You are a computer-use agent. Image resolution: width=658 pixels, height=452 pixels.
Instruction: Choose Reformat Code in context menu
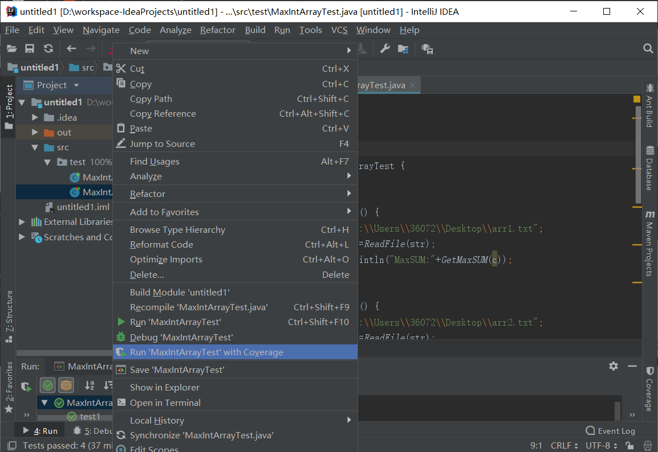(235, 245)
